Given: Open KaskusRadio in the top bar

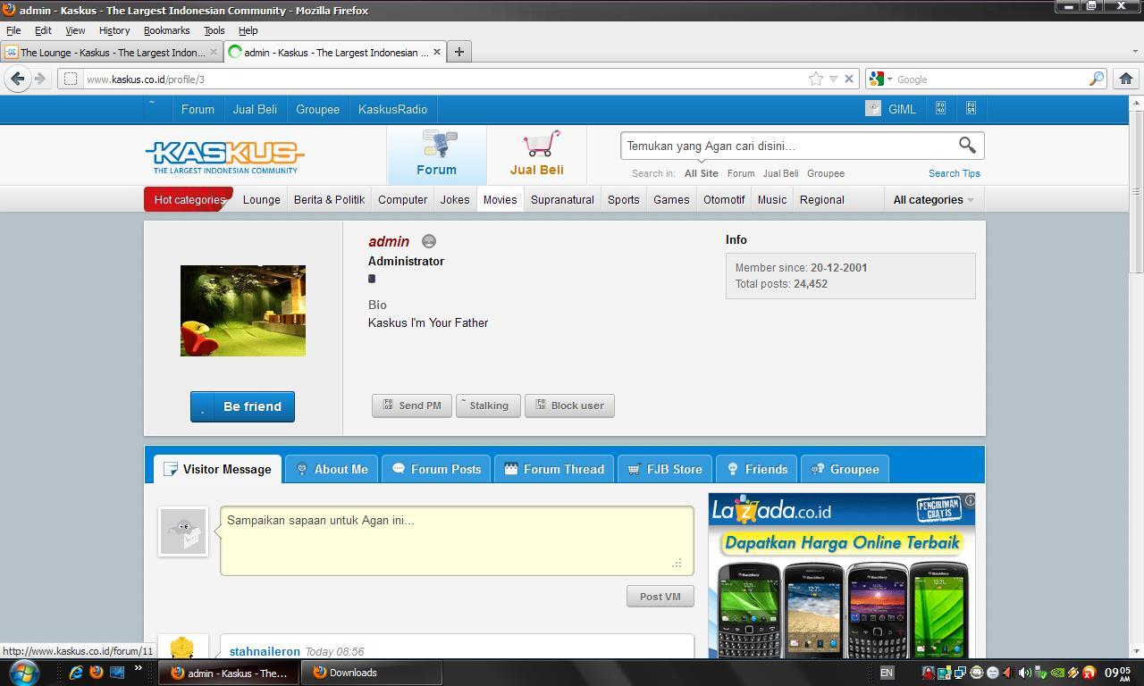Looking at the screenshot, I should [x=392, y=109].
